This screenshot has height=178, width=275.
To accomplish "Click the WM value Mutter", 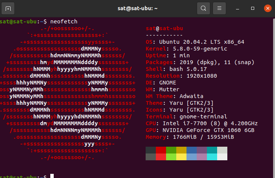I will click(x=169, y=89).
